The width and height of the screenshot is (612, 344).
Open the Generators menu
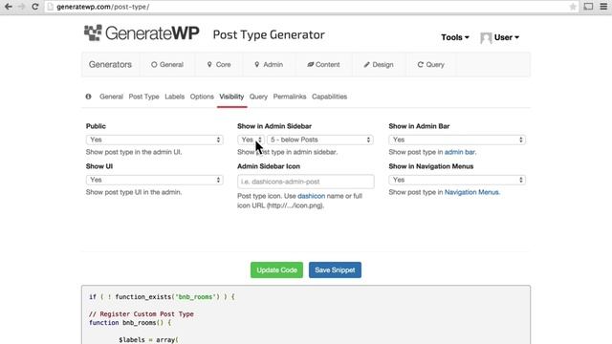click(x=110, y=64)
